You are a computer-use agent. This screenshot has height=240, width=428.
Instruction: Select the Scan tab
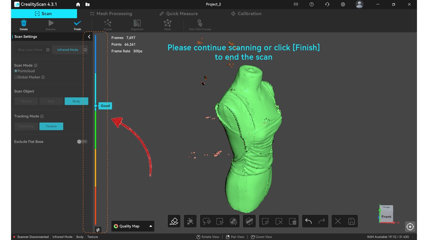tap(44, 14)
